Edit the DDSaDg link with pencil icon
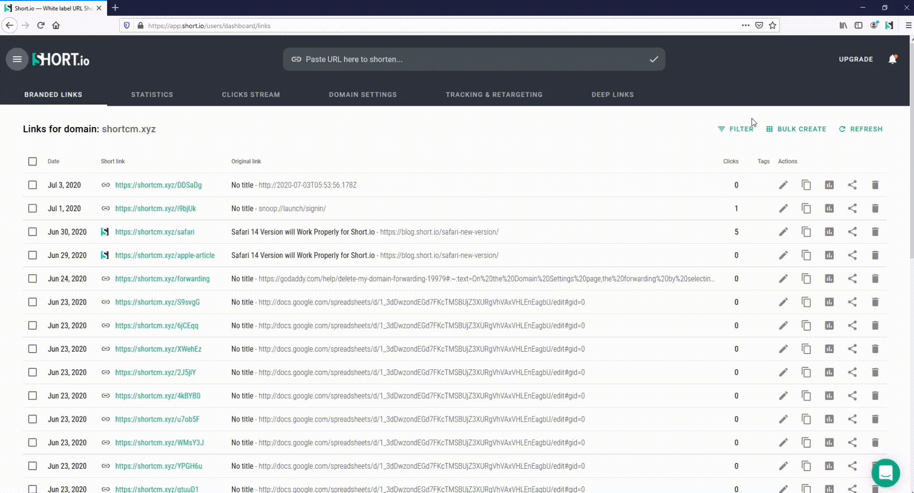Image resolution: width=914 pixels, height=493 pixels. tap(783, 185)
